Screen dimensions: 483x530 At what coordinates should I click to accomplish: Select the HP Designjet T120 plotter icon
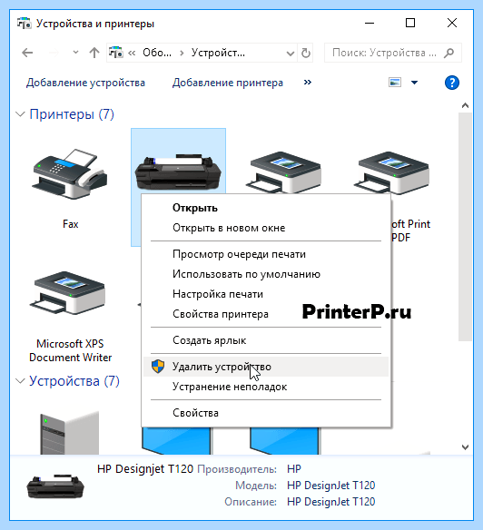tap(178, 172)
